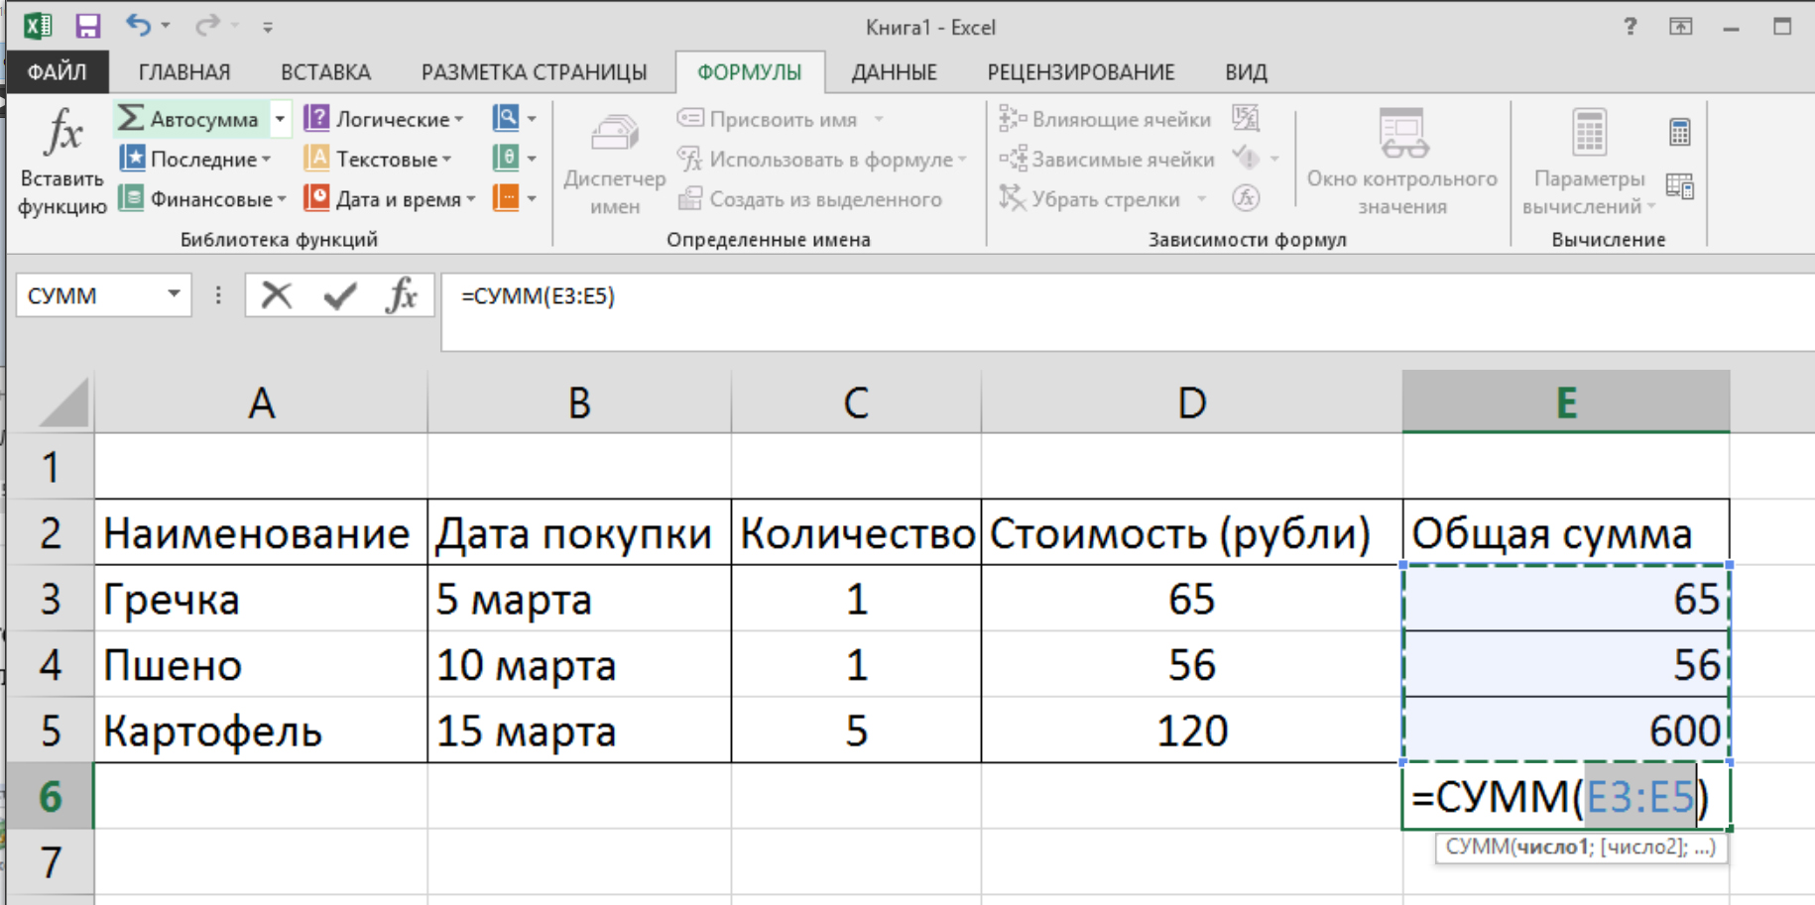Switch to the ДАННЫЕ tab

click(894, 72)
